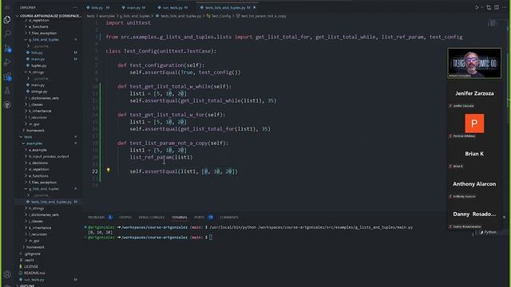Collapse the h_strings folder above strings.py
Image resolution: width=511 pixels, height=287 pixels.
(x=48, y=73)
